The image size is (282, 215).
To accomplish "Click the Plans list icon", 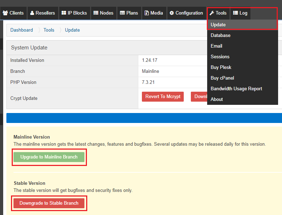I will (122, 13).
